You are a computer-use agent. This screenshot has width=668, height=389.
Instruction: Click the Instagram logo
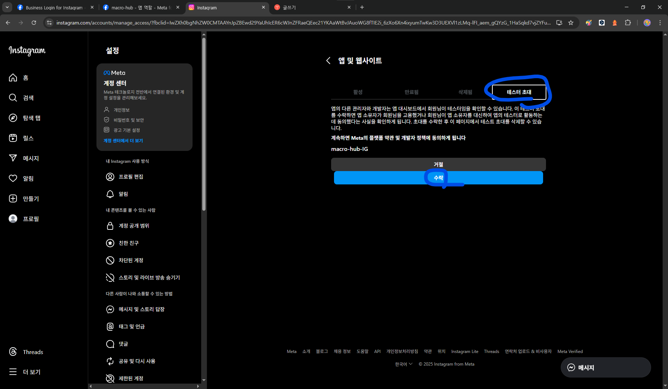27,50
